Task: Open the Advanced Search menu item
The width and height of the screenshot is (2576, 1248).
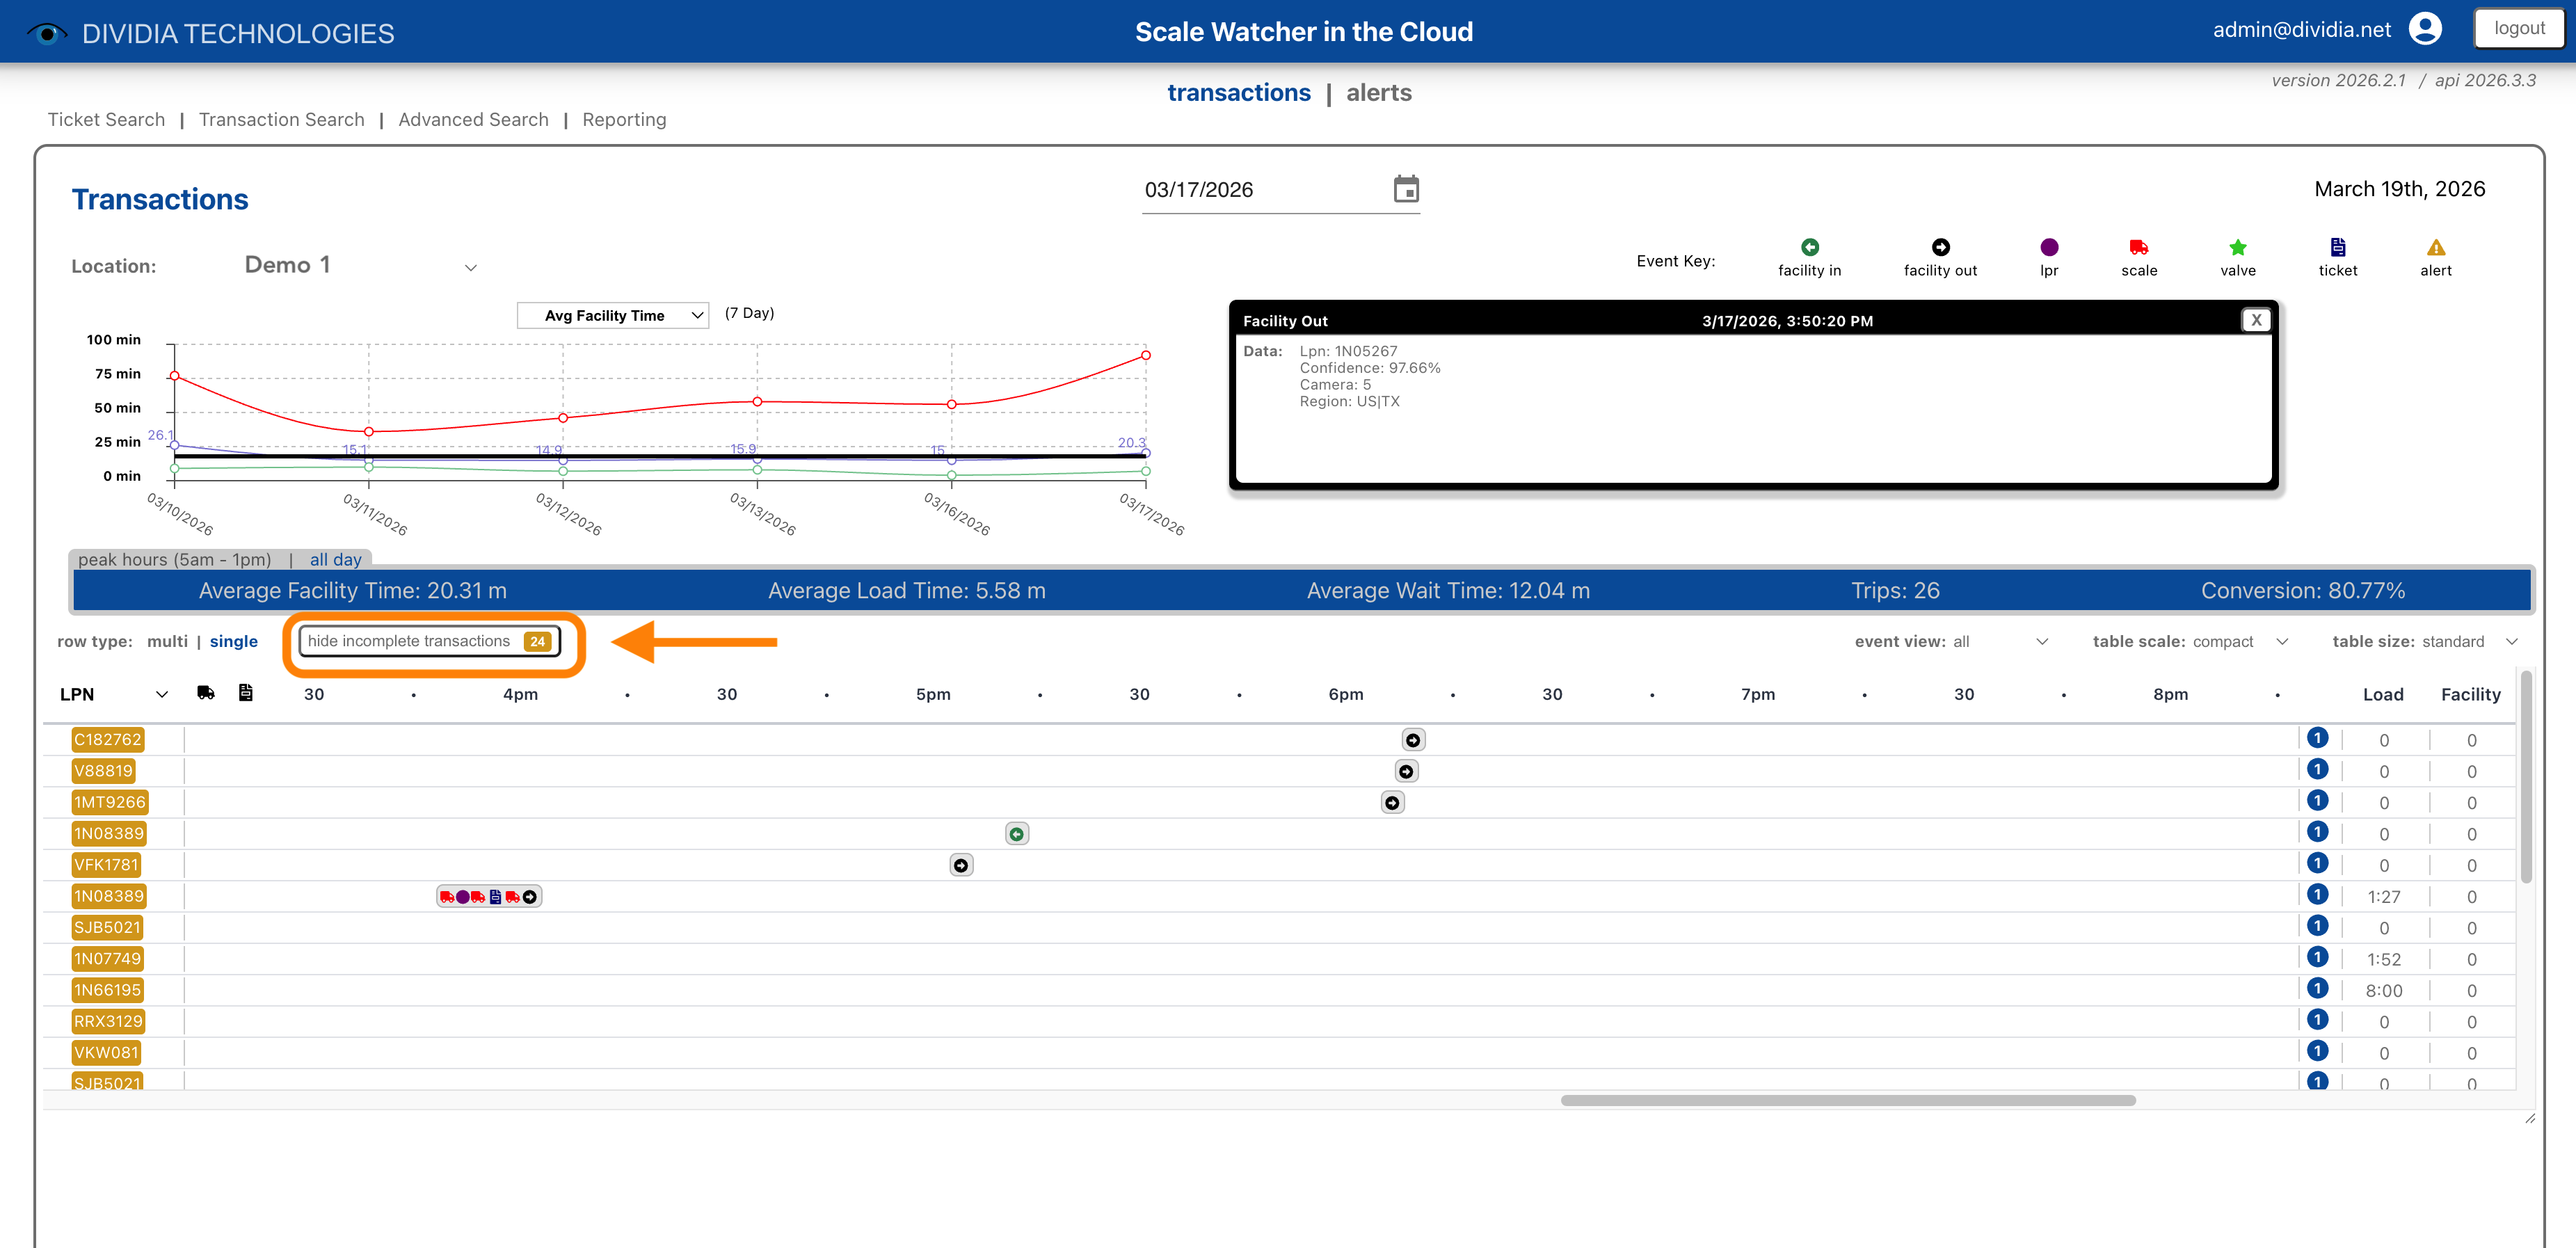Action: pos(473,119)
